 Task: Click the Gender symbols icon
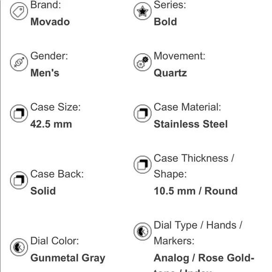coord(19,62)
